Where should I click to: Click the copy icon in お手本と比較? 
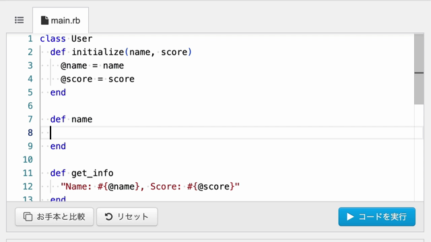(x=28, y=216)
